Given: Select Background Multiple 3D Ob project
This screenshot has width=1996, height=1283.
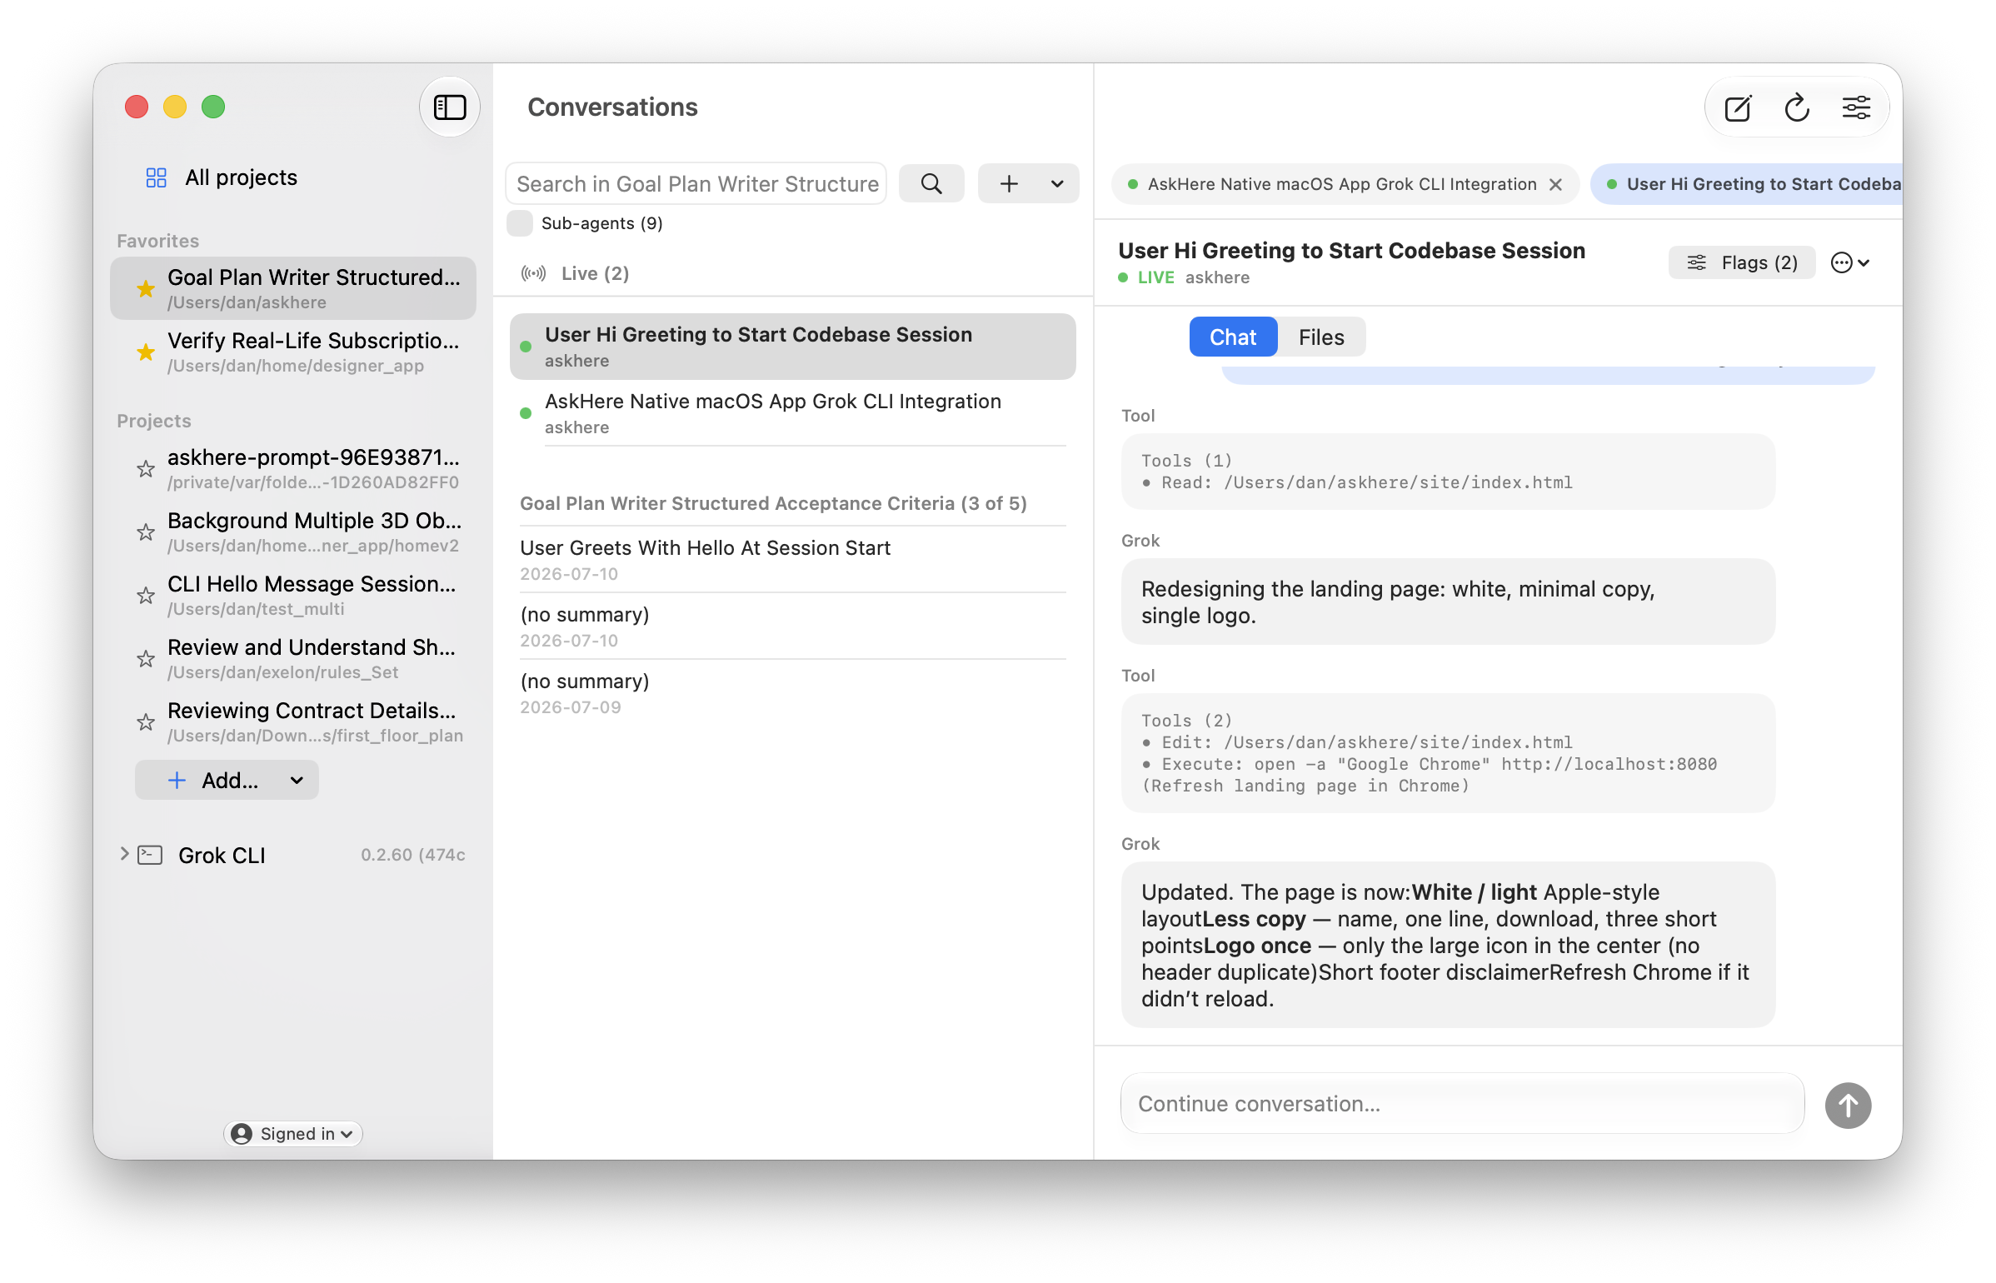Looking at the screenshot, I should click(x=293, y=532).
